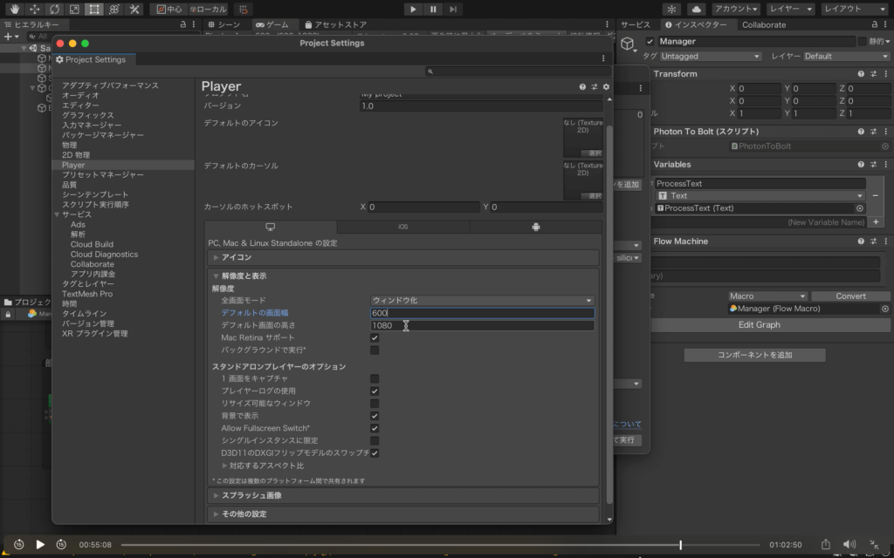The width and height of the screenshot is (894, 558).
Task: Open the cloud services icon
Action: pyautogui.click(x=696, y=9)
